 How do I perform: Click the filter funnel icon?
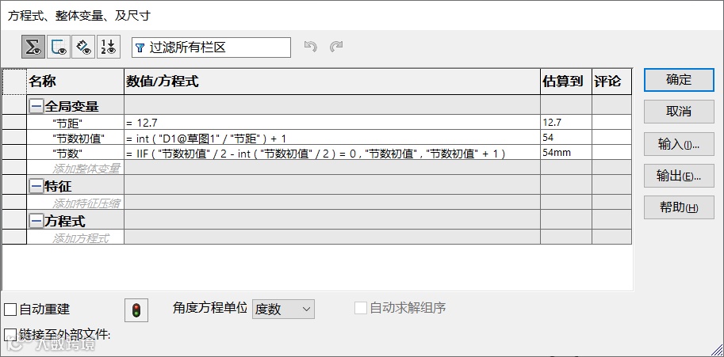pos(140,48)
